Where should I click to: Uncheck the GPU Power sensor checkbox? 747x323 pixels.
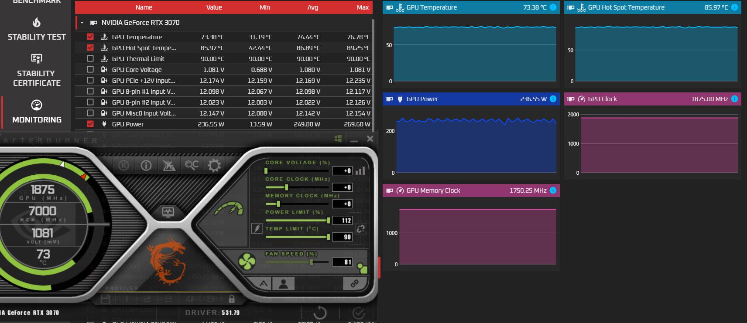tap(90, 124)
